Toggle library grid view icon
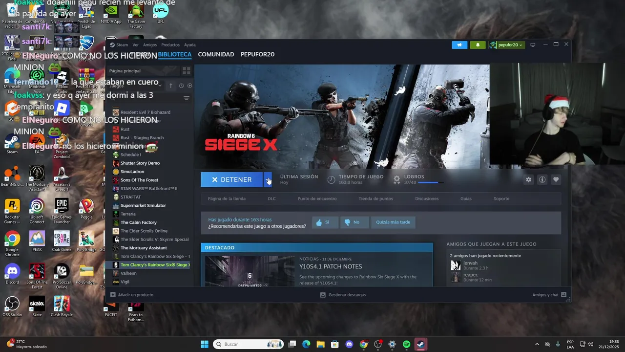625x352 pixels. point(186,71)
